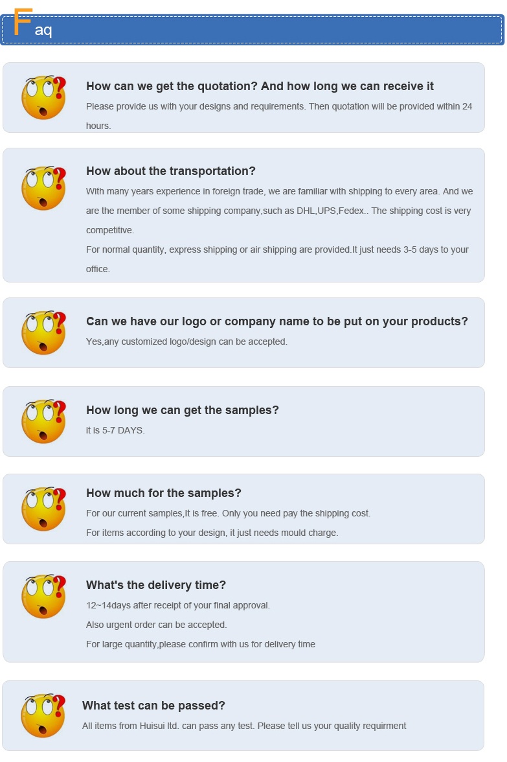Click the emoji beside delivery time question

[x=44, y=596]
